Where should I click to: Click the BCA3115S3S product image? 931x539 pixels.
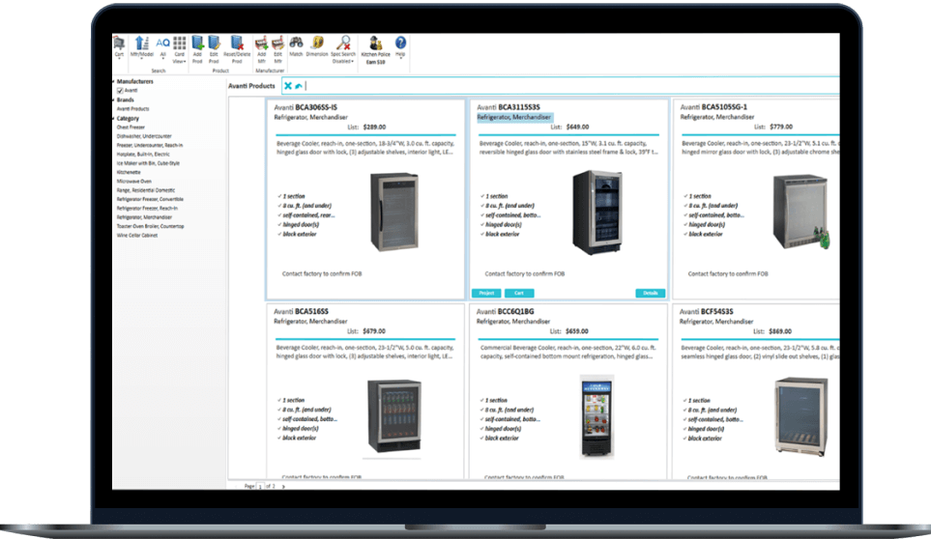click(597, 213)
